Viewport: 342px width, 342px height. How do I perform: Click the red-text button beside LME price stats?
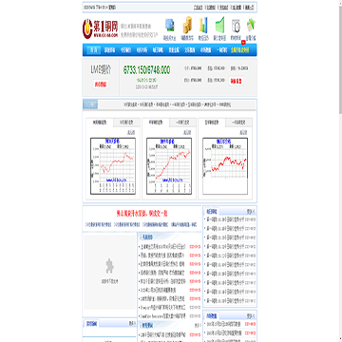[x=236, y=81]
